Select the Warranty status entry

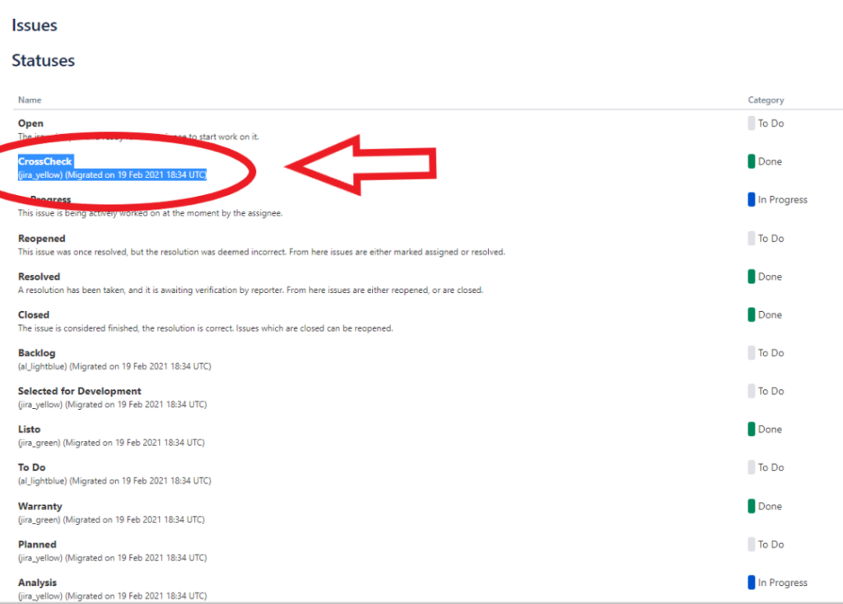click(40, 506)
